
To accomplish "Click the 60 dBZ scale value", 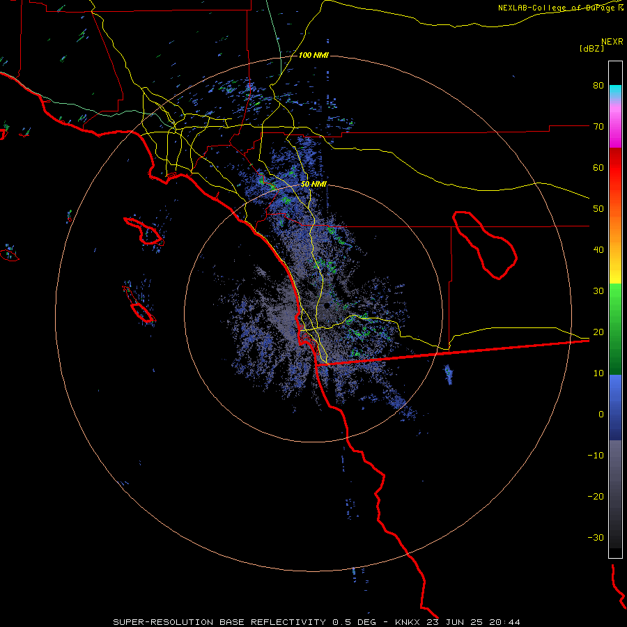I will point(598,167).
